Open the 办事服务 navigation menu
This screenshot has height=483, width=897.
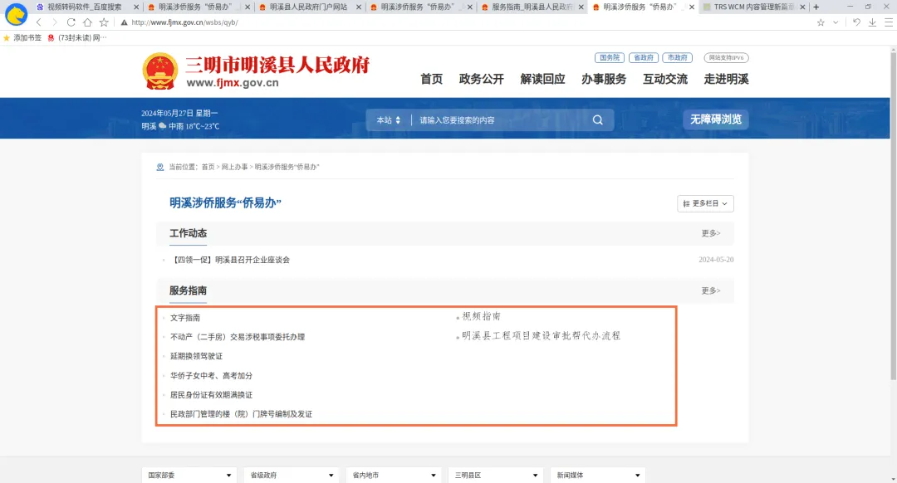tap(604, 79)
